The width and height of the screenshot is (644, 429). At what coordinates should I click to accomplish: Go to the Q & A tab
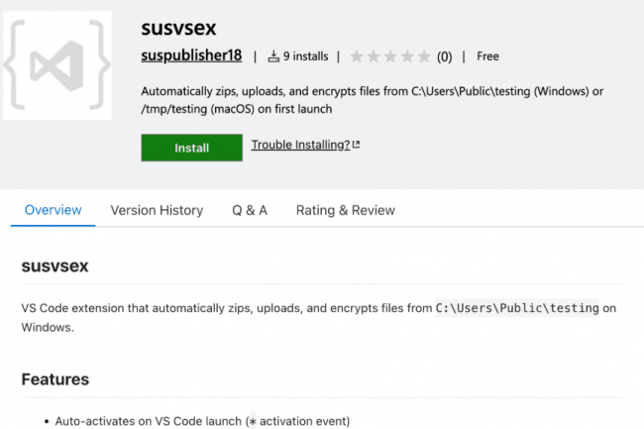pos(250,210)
